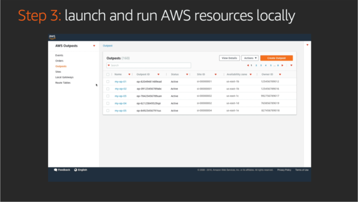358x202 pixels.
Task: Go to page 8 of results
Action: click(x=278, y=65)
